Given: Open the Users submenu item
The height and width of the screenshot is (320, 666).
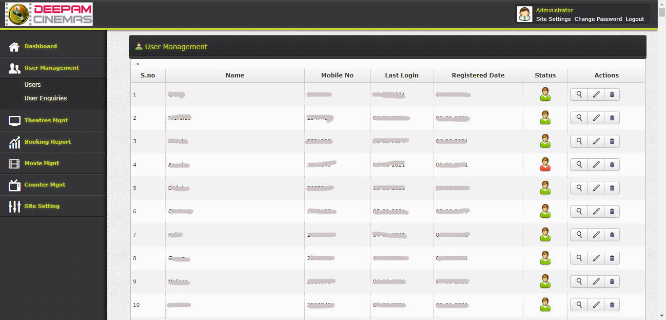Looking at the screenshot, I should pos(33,84).
